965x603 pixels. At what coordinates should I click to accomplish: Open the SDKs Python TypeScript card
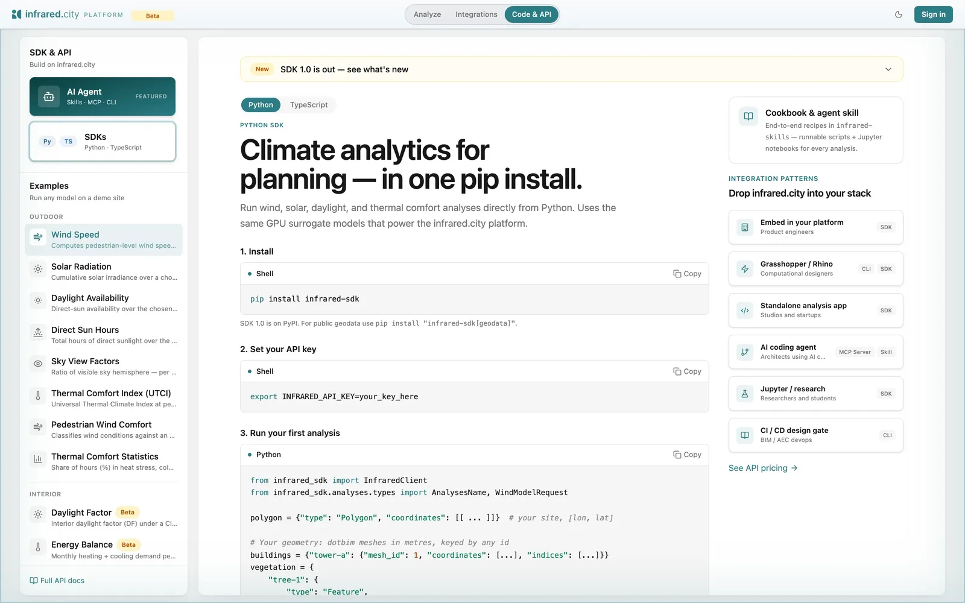coord(103,142)
